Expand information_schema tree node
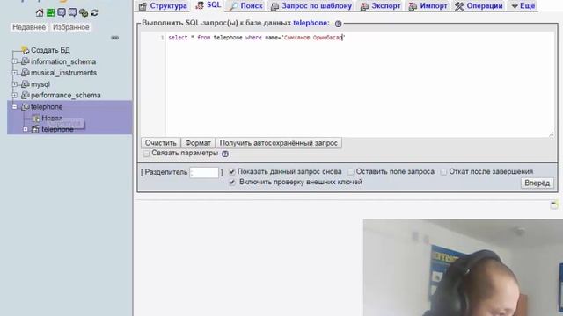 (15, 61)
